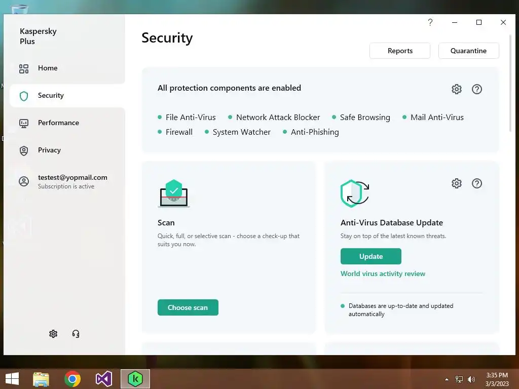Launch Google Chrome from taskbar
This screenshot has height=389, width=519.
click(72, 379)
